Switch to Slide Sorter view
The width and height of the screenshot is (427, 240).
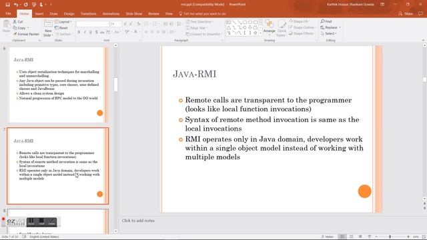[x=352, y=237]
